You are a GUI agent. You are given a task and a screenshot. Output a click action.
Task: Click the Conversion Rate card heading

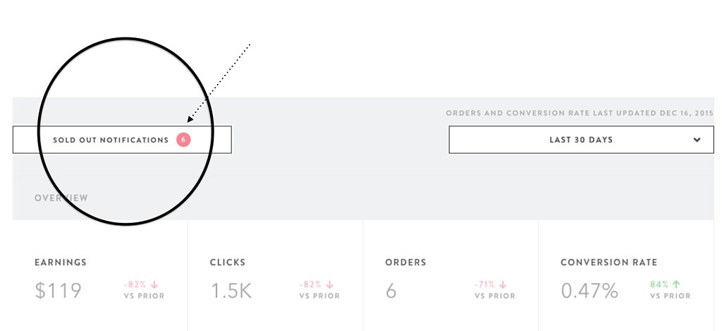[x=608, y=263]
